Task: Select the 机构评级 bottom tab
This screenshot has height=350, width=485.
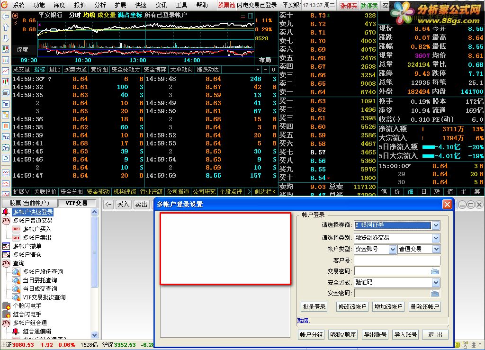Action: (125, 192)
